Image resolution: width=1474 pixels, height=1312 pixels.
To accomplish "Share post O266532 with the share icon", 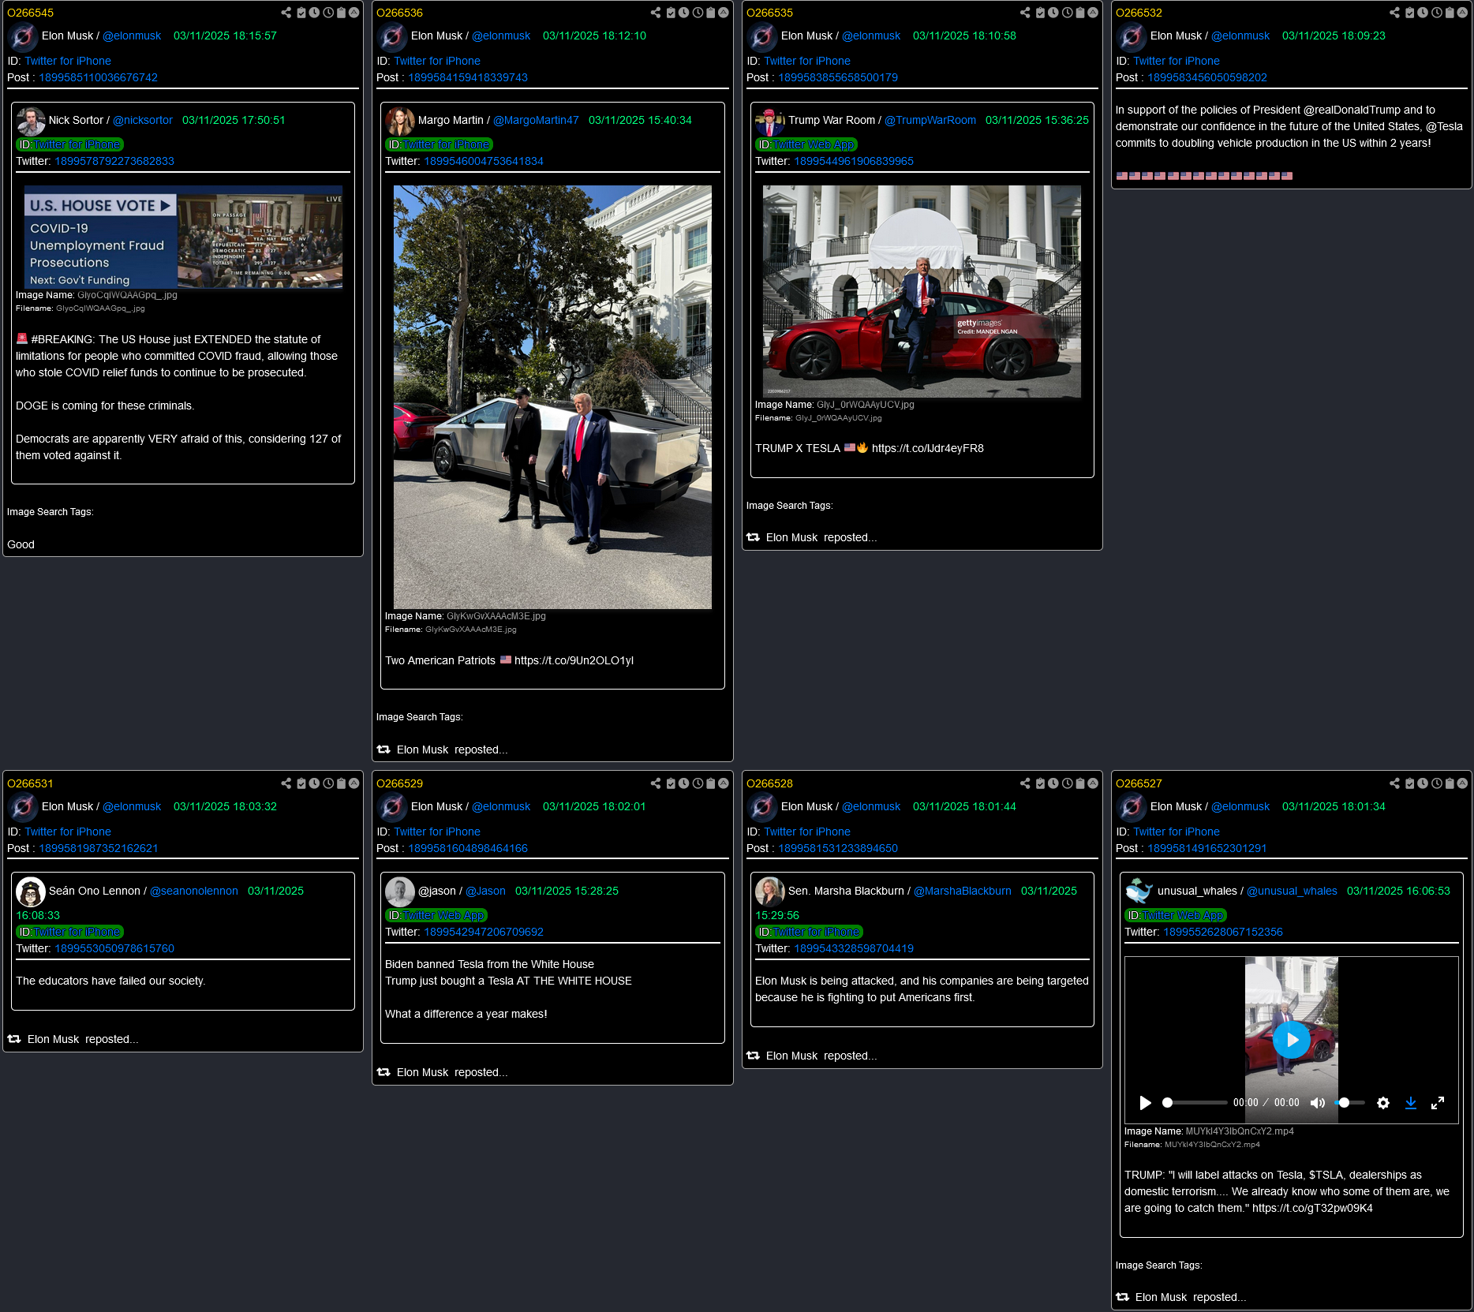I will click(1394, 13).
